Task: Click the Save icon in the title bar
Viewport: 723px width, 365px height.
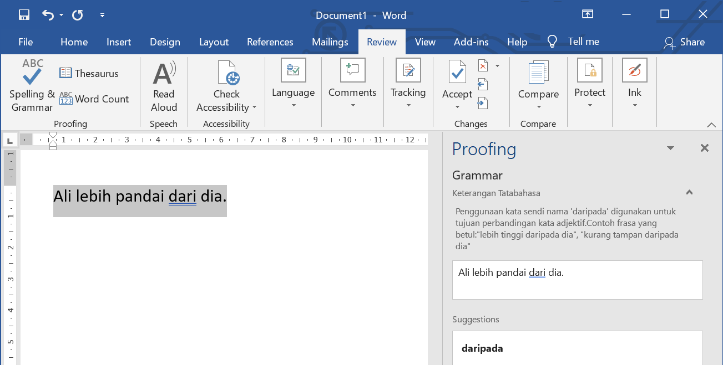Action: point(24,15)
